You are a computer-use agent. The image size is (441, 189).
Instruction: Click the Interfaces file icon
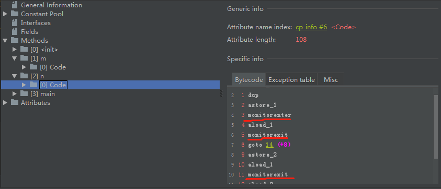coord(15,23)
